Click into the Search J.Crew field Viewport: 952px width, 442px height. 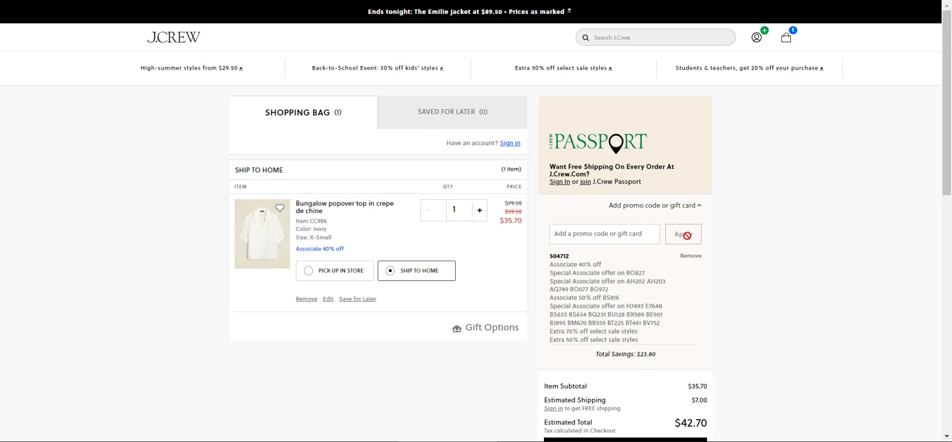click(x=656, y=37)
